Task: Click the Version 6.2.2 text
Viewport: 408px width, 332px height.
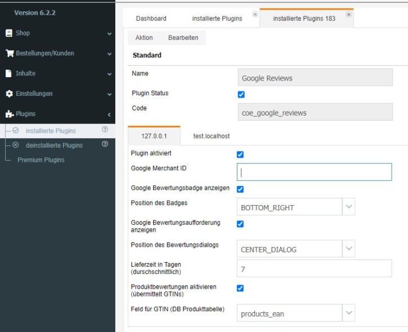Action: 35,13
